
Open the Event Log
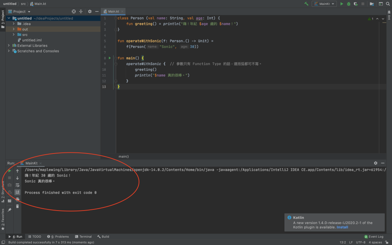pyautogui.click(x=374, y=237)
